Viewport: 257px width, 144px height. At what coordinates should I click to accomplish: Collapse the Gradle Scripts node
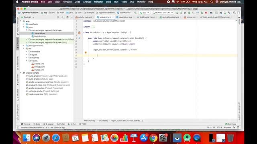click(21, 73)
